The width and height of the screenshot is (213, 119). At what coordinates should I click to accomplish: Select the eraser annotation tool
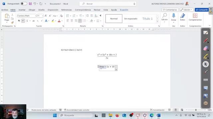[206, 49]
